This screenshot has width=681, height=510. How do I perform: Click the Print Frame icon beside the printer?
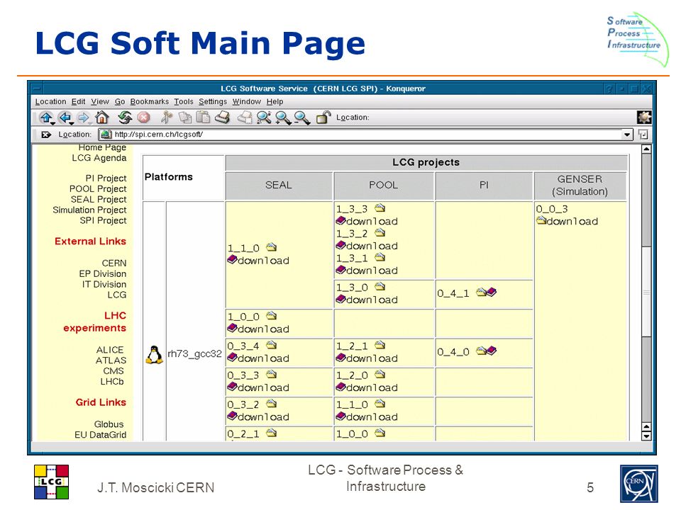coord(245,118)
